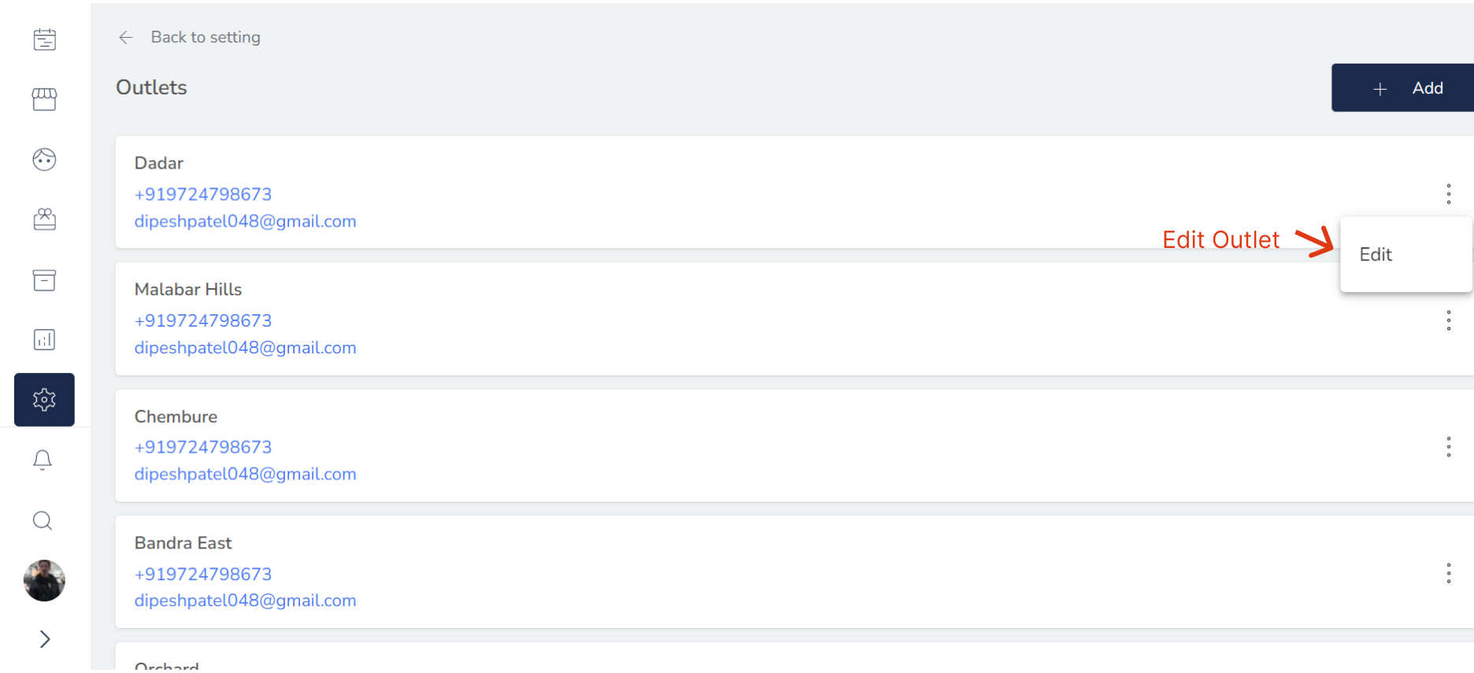The height and width of the screenshot is (673, 1474).
Task: Open the user profile avatar
Action: [x=44, y=581]
